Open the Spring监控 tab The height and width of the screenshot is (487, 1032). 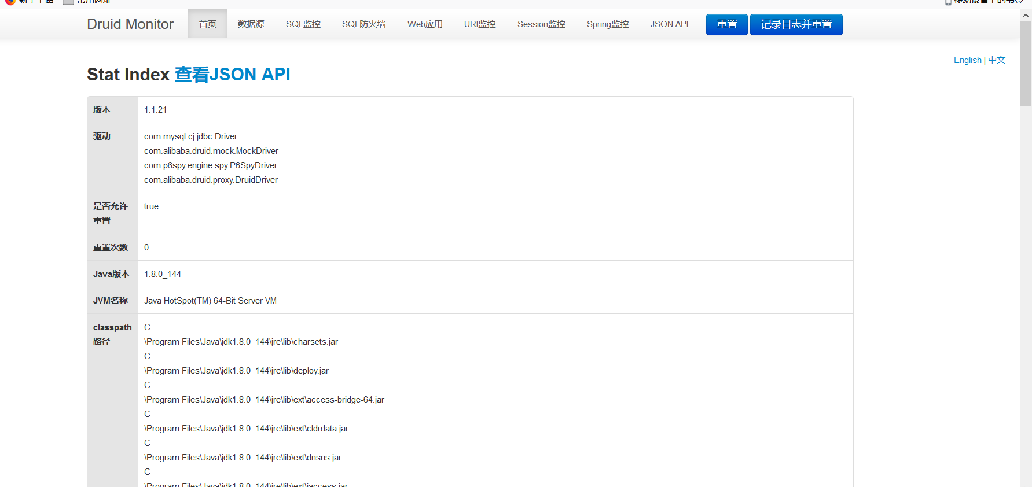click(x=608, y=24)
